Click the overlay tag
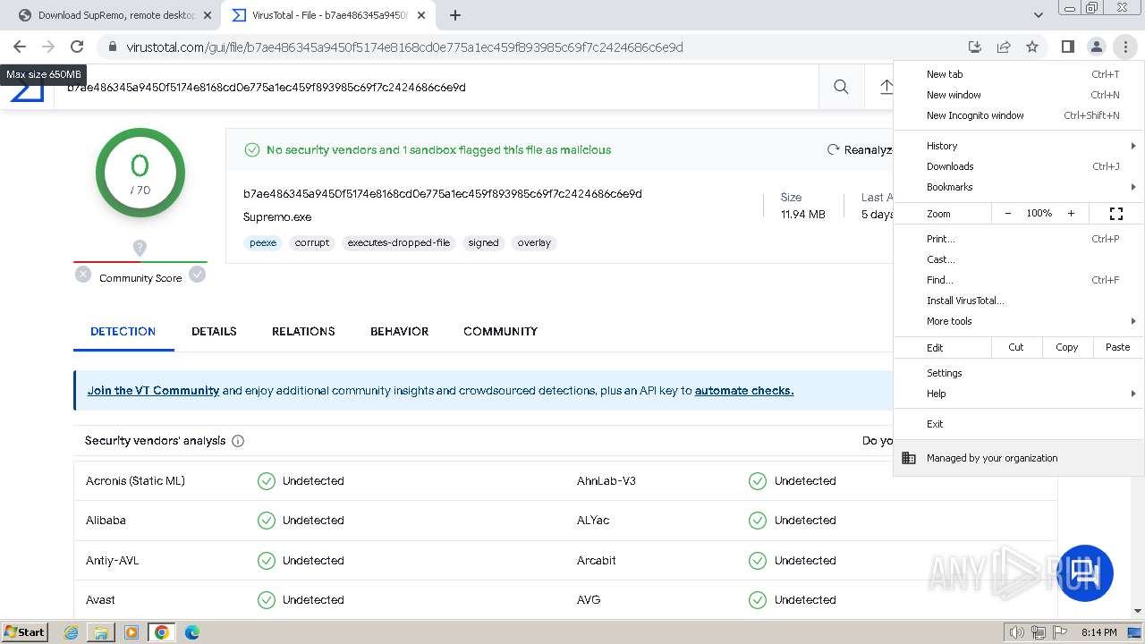This screenshot has width=1145, height=644. click(x=534, y=242)
